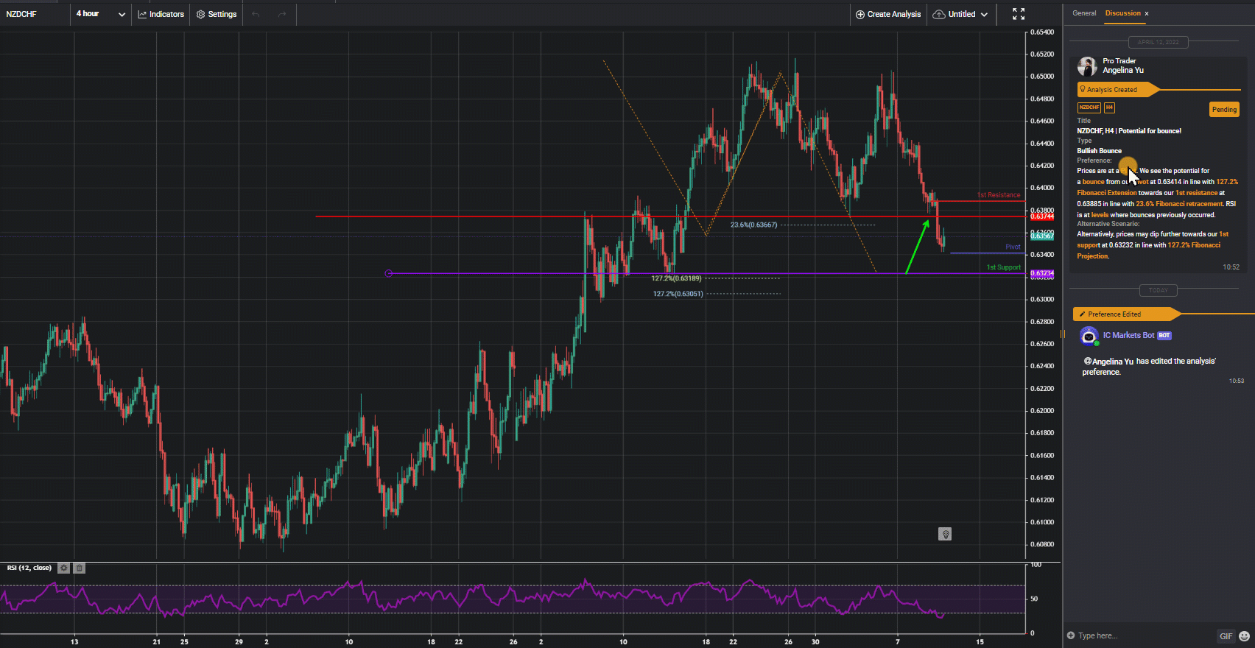Click the 127.2% Fibonacci Projection link

(1149, 250)
